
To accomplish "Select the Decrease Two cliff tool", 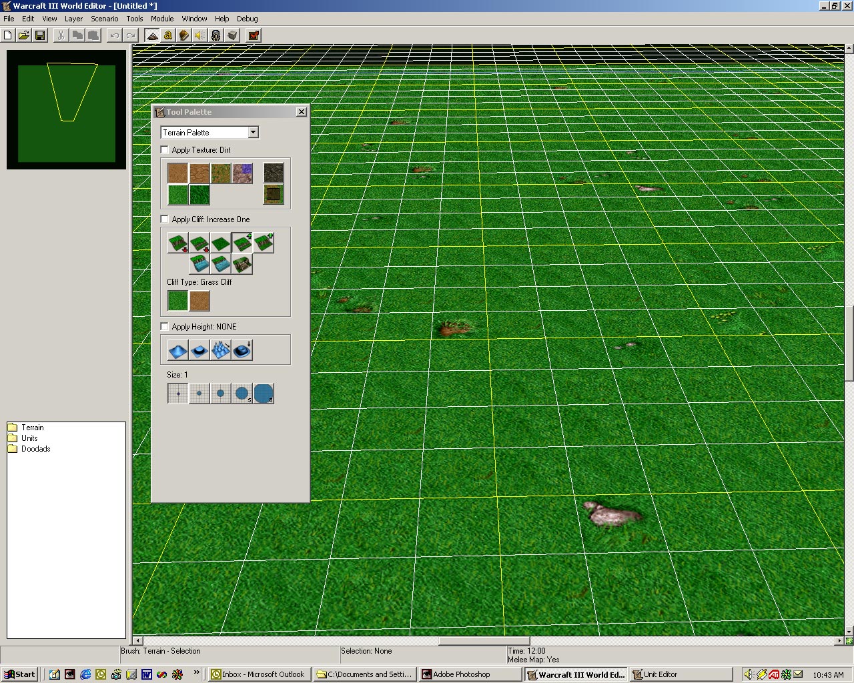I will [178, 243].
